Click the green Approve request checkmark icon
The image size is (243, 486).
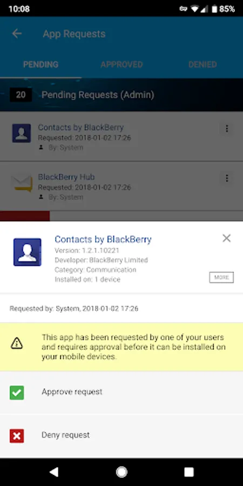click(x=17, y=393)
